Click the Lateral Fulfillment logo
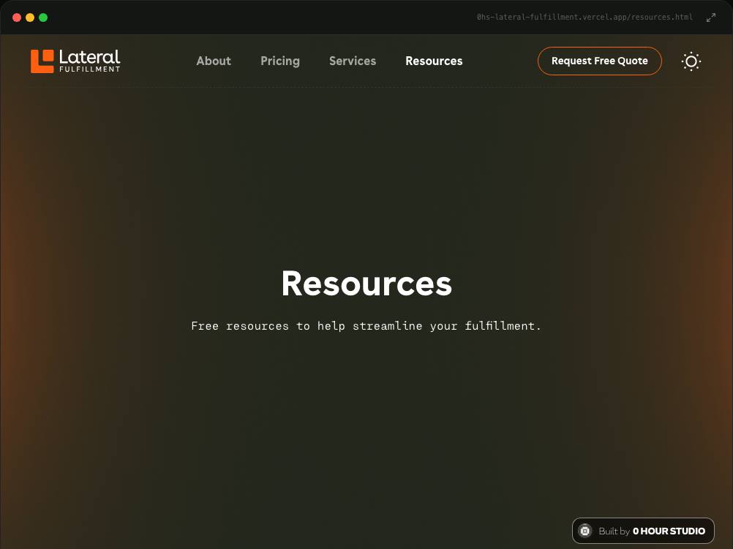 coord(75,61)
